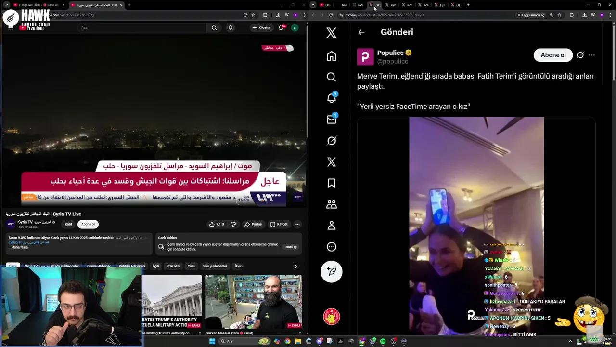Open new tab in left browser
The height and width of the screenshot is (347, 616).
click(129, 5)
